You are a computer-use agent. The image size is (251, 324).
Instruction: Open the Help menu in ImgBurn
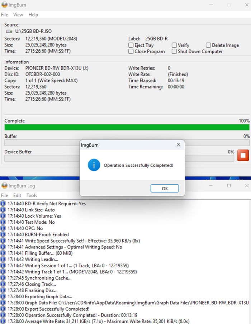click(x=33, y=15)
